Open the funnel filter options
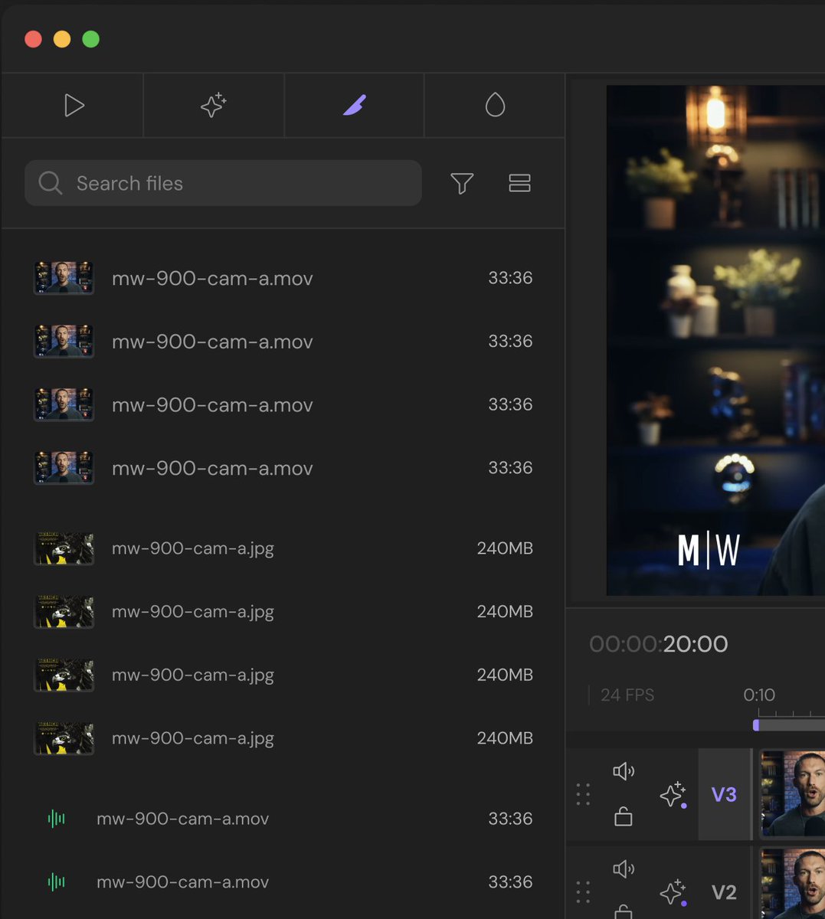Viewport: 825px width, 919px height. [462, 183]
